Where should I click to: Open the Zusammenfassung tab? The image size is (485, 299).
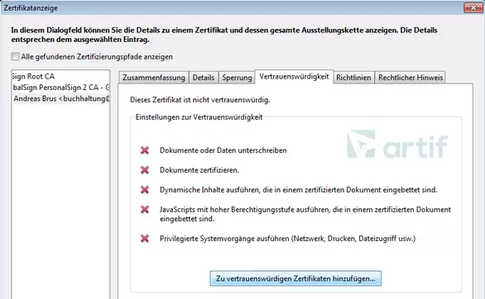tap(154, 78)
